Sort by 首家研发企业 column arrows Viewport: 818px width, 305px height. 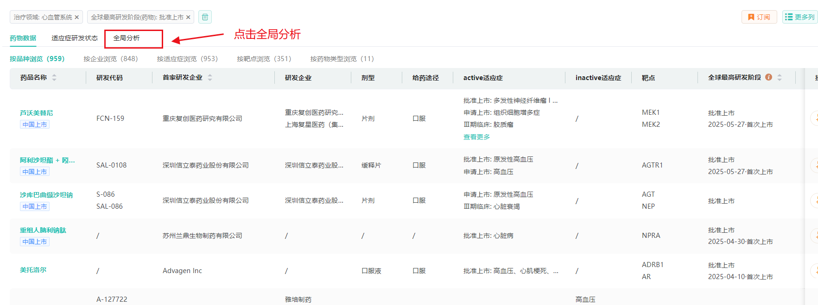[210, 78]
